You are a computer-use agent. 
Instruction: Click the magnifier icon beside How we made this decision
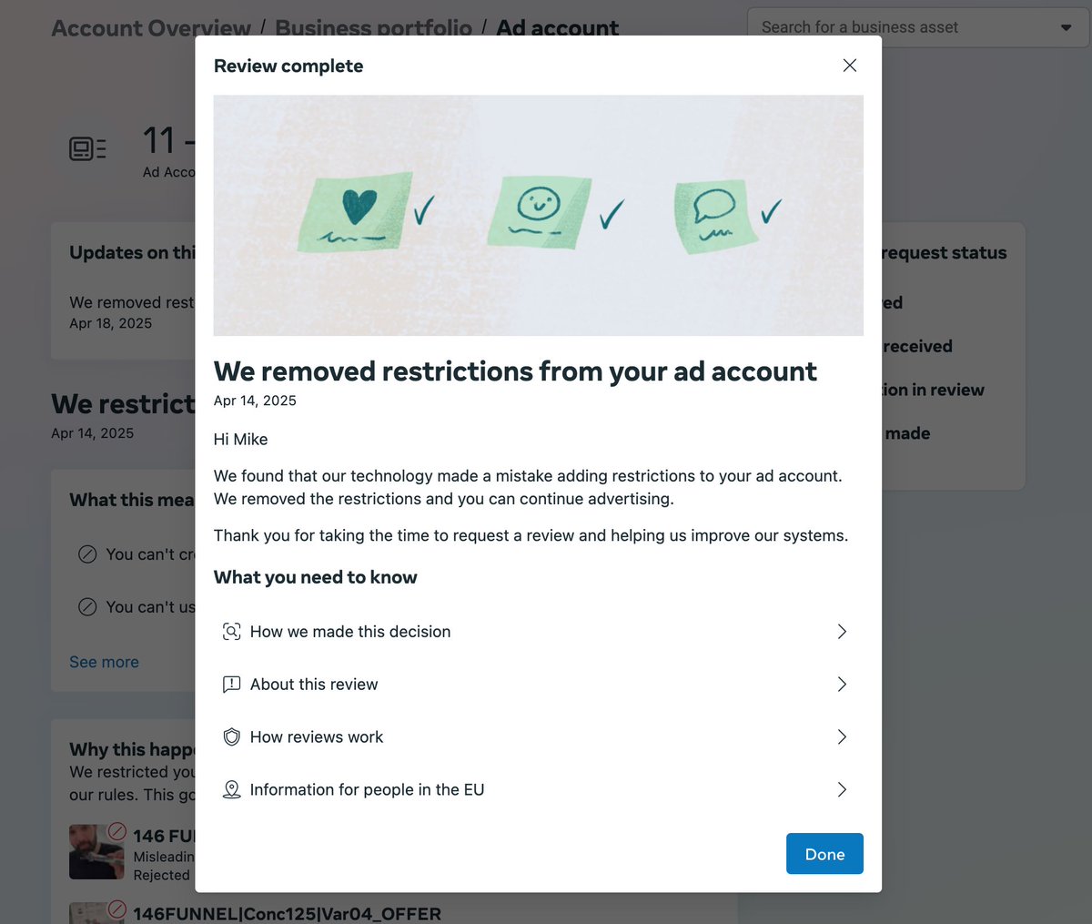(232, 632)
